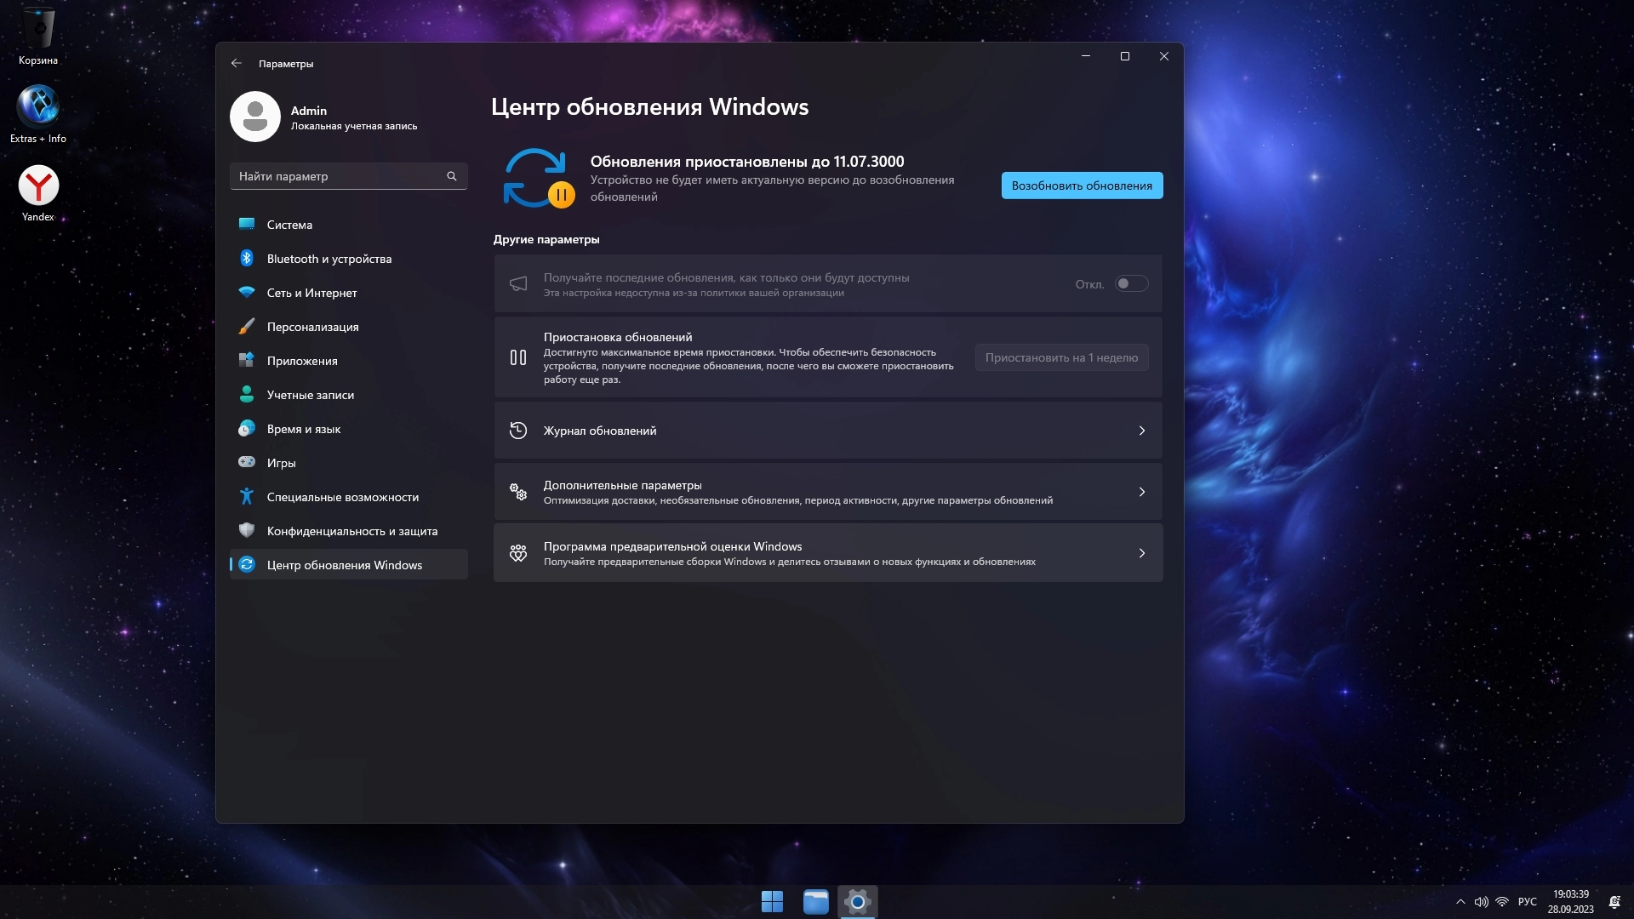
Task: Click the Конфиденциальность shield icon
Action: [247, 530]
